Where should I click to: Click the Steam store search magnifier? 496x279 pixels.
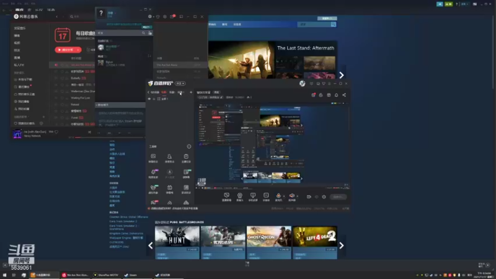(334, 24)
